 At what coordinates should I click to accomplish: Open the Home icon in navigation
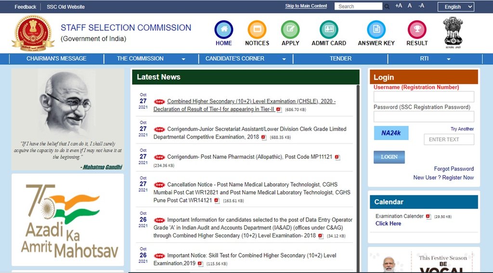223,30
